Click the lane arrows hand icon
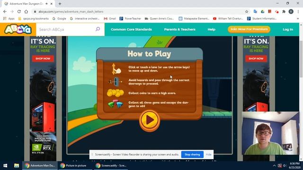 [116, 69]
